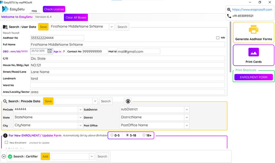Expand the Certifier search dropdown
Viewport: 275px width, 163px height.
click(92, 156)
